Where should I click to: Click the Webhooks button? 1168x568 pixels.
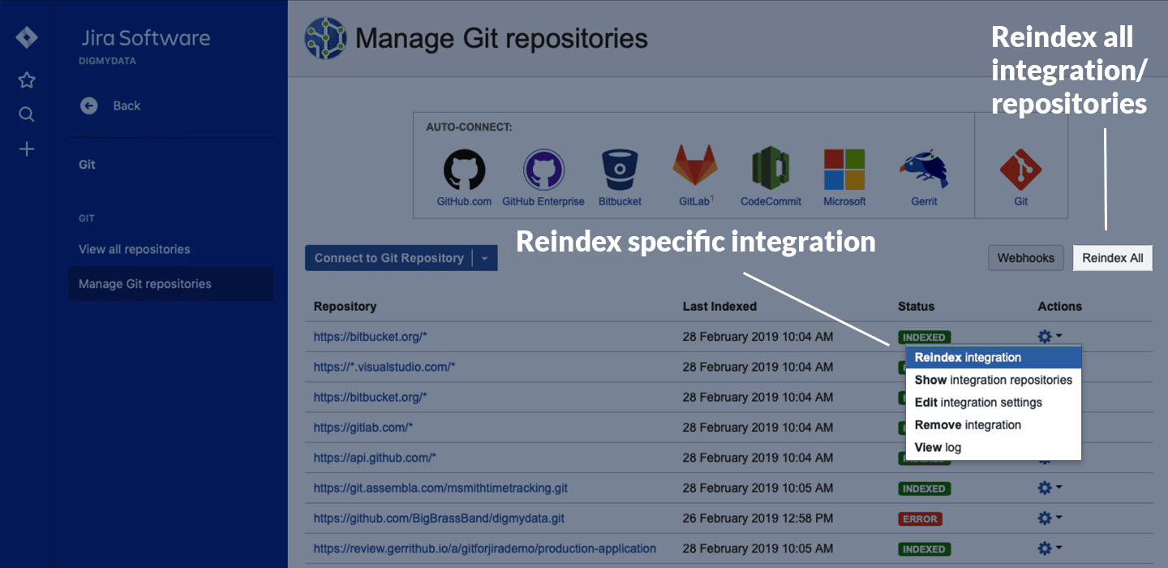[1026, 258]
